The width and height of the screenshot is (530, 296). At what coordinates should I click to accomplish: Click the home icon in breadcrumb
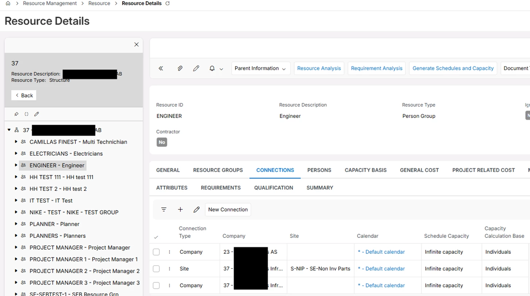(8, 3)
